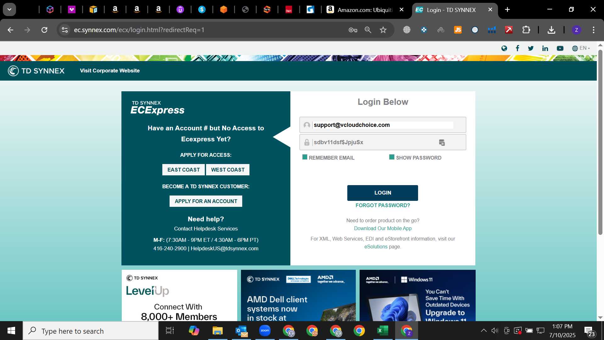Close the Amazon.com Ubiquiti tab
This screenshot has width=604, height=340.
(x=401, y=10)
